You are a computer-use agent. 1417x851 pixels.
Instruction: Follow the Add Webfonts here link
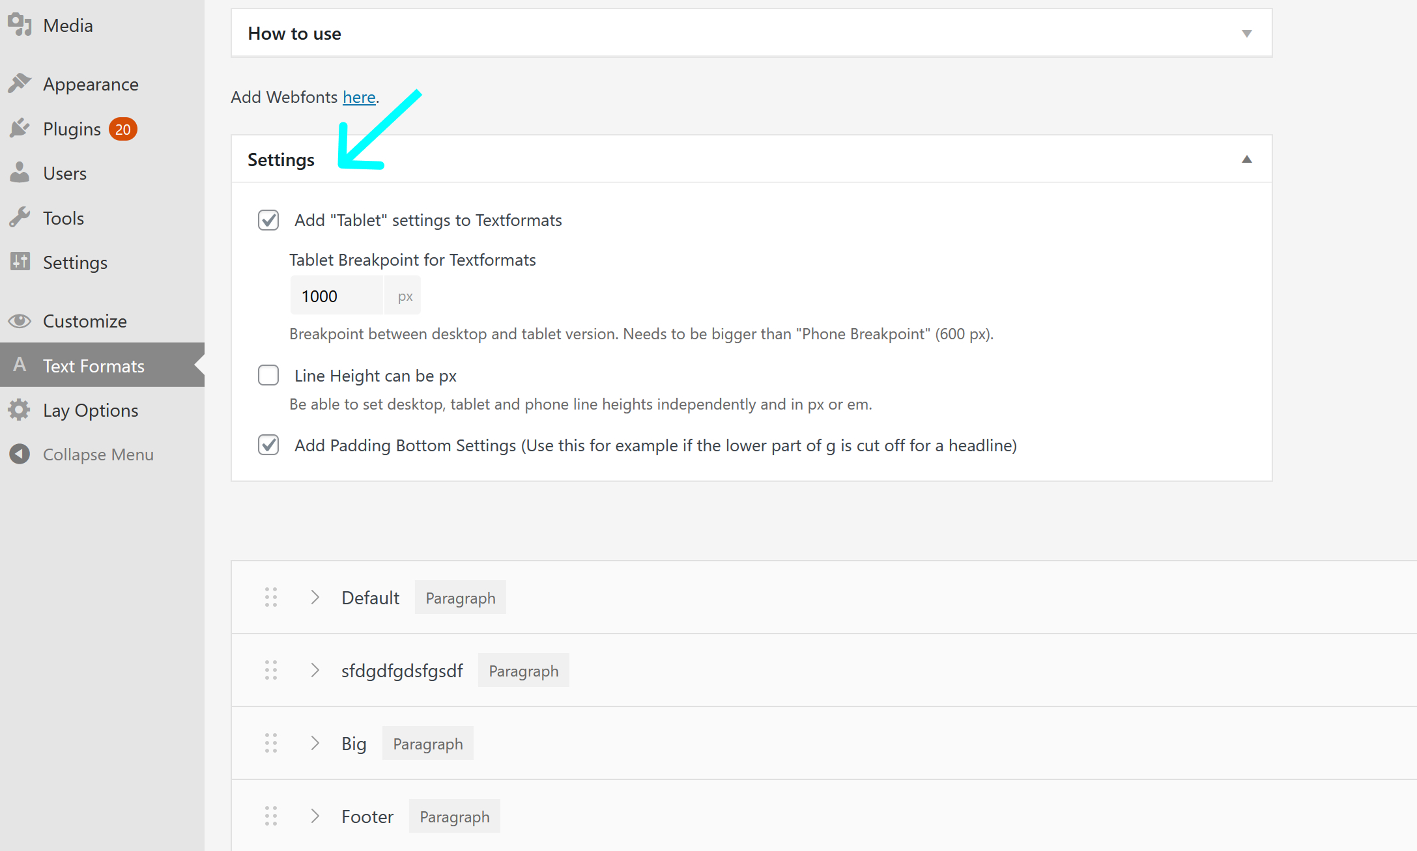tap(359, 97)
